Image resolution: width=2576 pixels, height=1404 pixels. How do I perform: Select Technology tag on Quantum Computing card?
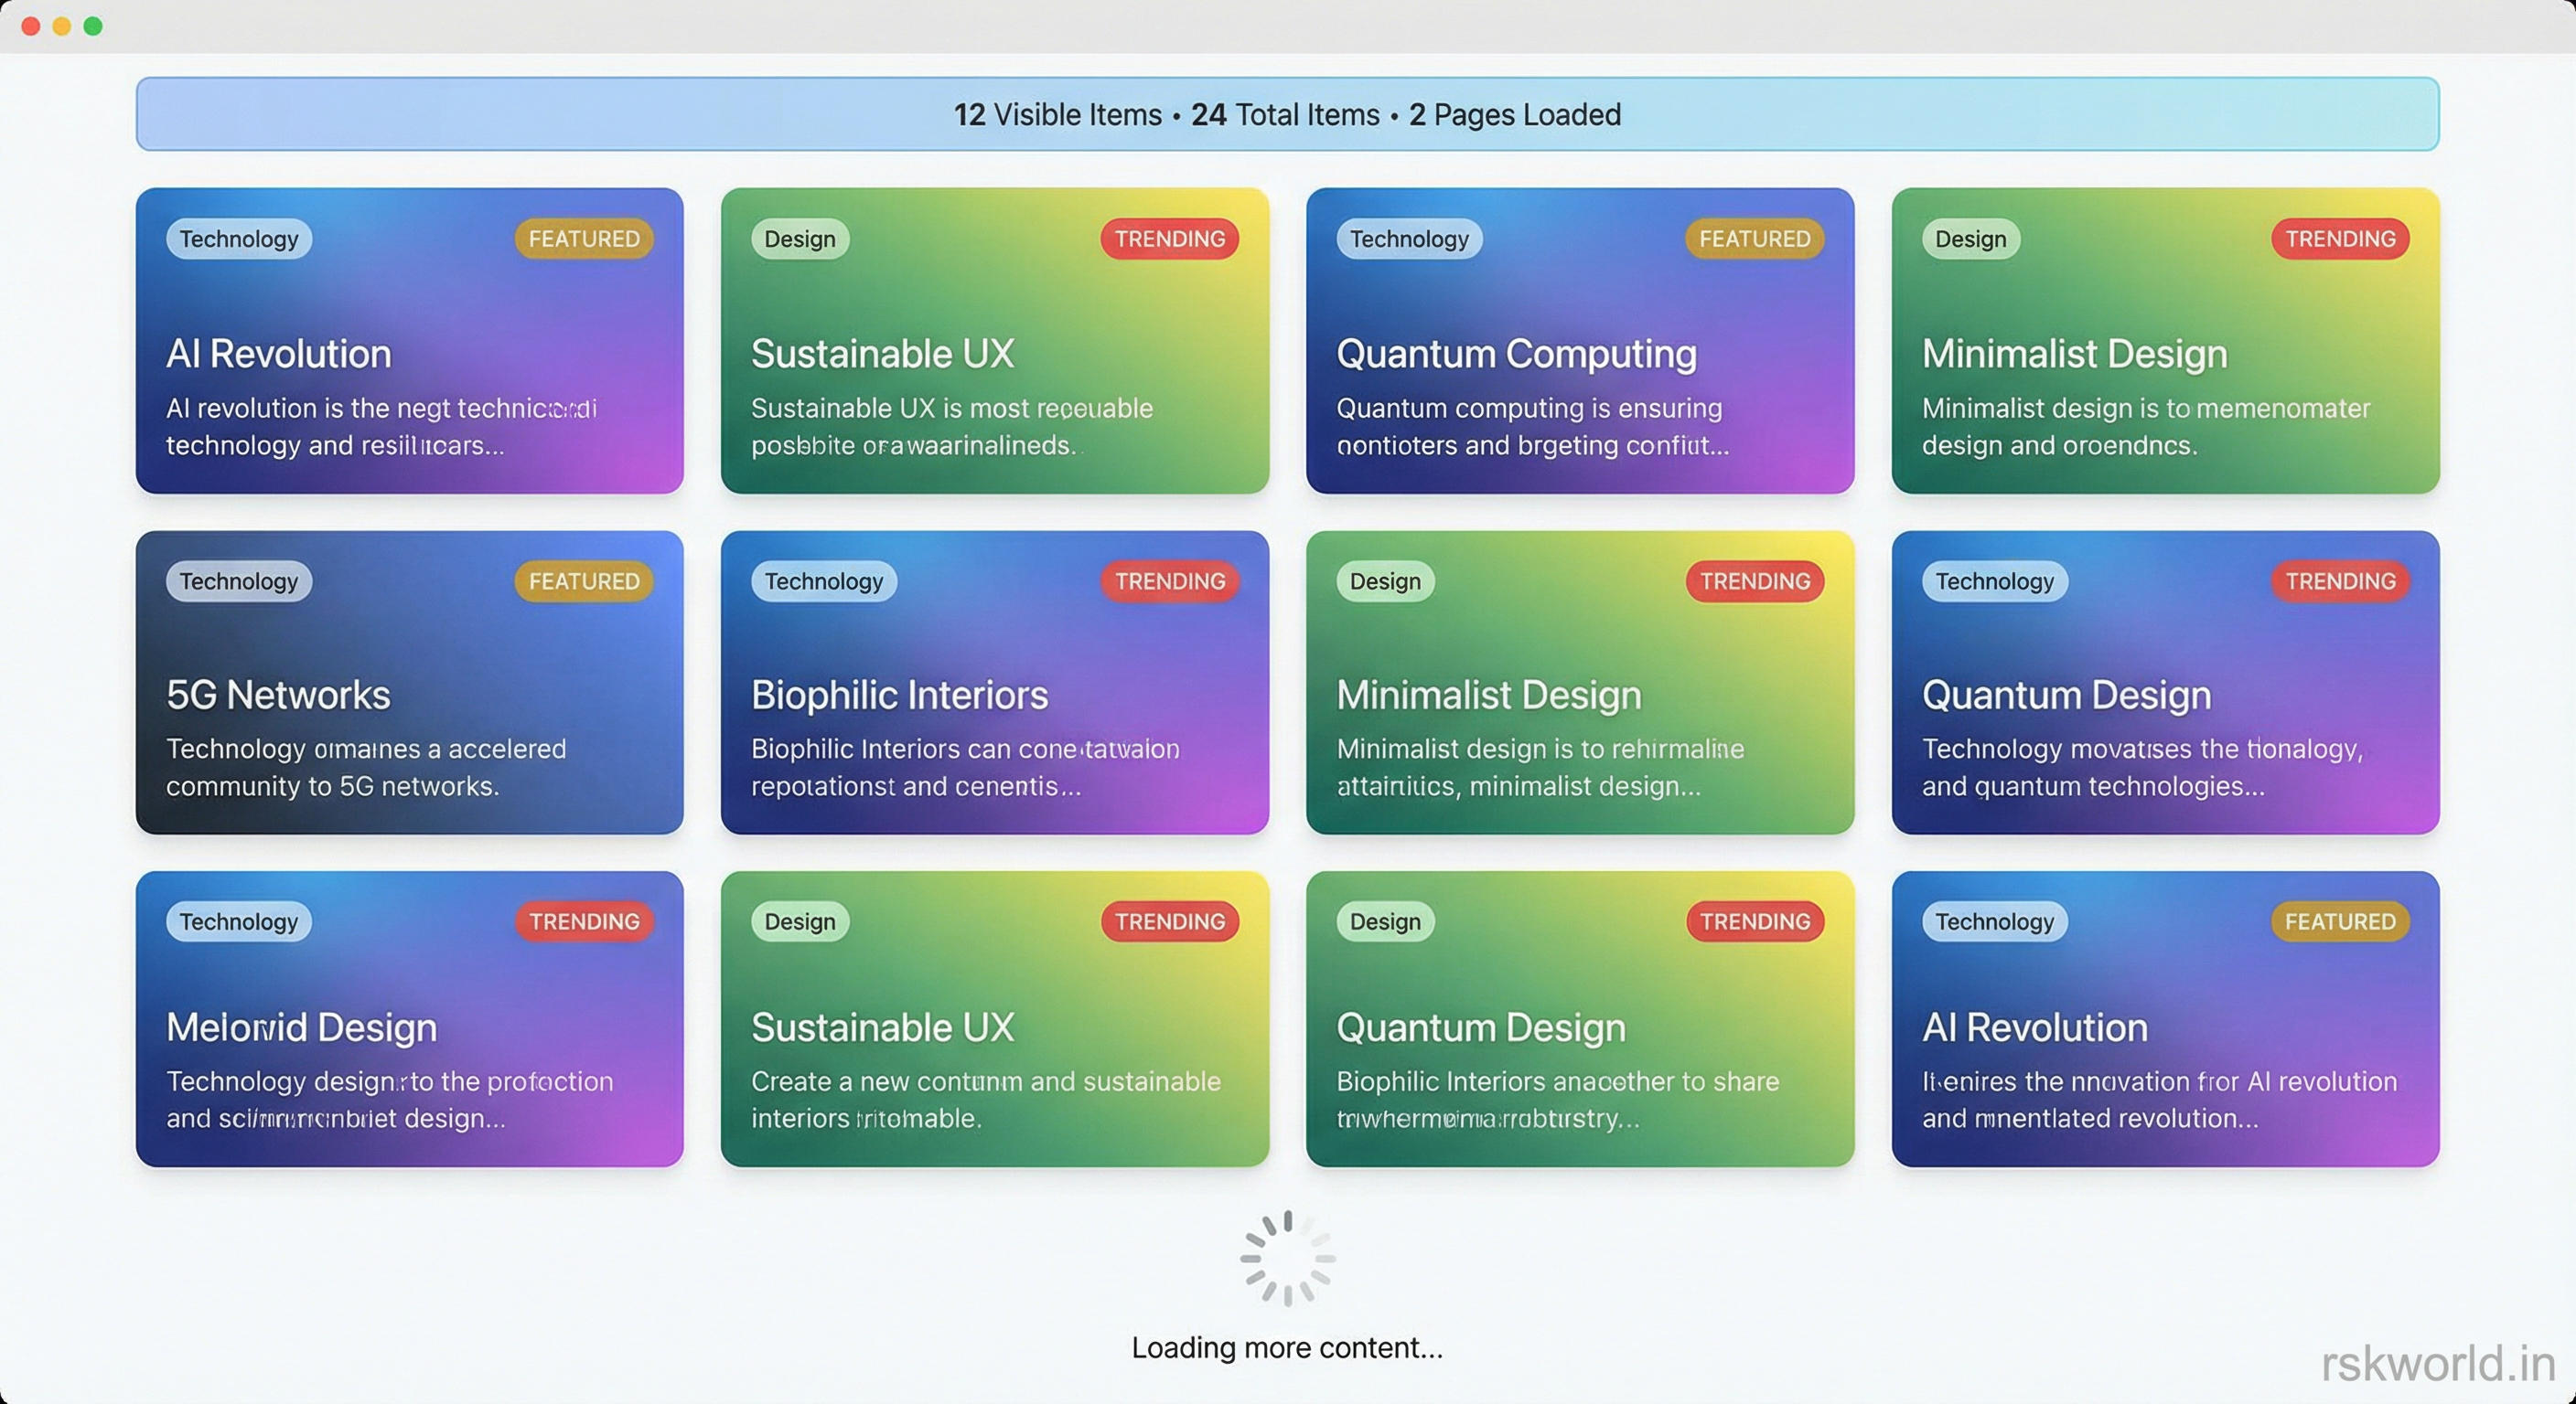pyautogui.click(x=1409, y=239)
